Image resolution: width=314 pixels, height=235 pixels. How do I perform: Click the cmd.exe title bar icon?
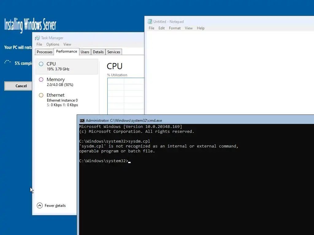[82, 121]
